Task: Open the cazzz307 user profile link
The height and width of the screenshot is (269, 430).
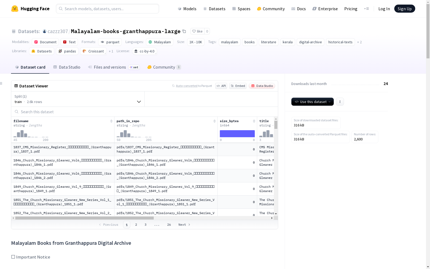Action: (x=58, y=31)
